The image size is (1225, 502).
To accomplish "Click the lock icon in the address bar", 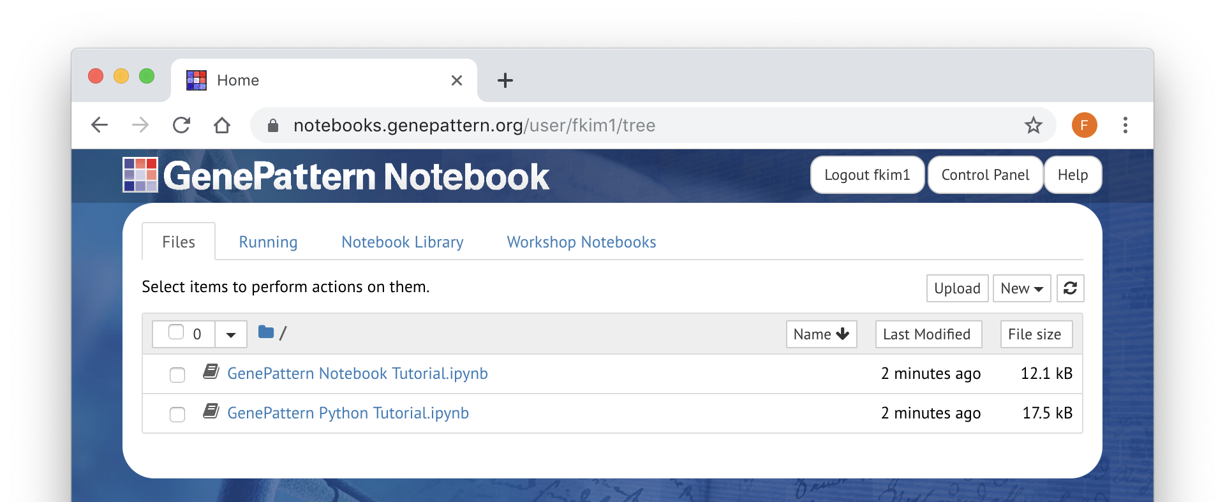I will [273, 125].
